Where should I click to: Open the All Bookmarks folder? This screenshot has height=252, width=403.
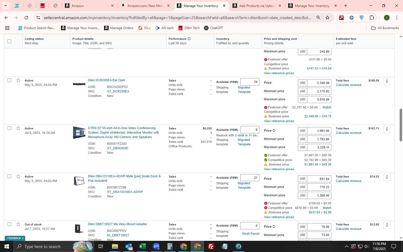[385, 28]
